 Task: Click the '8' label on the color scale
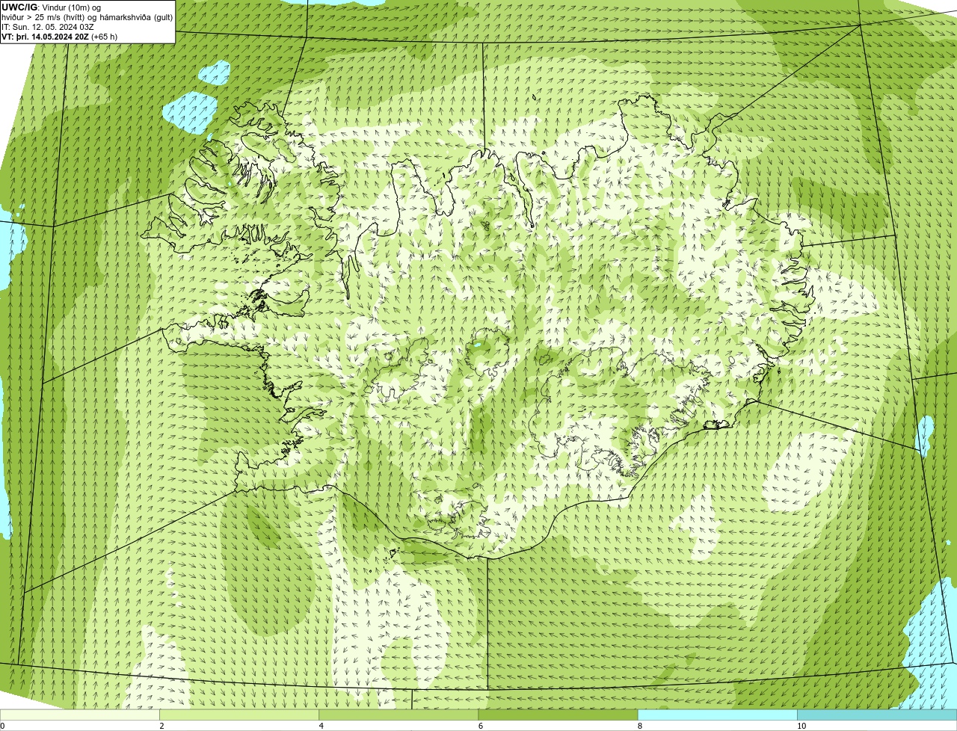point(639,726)
